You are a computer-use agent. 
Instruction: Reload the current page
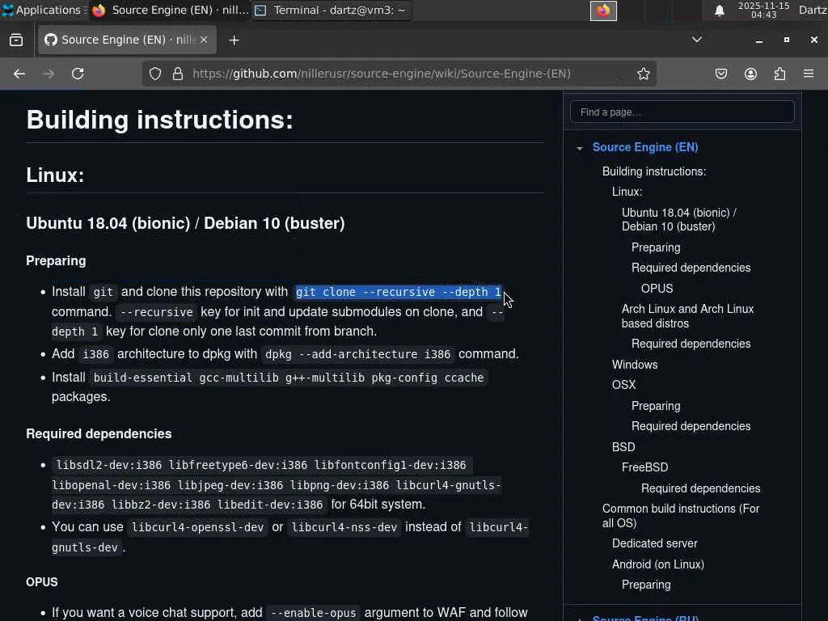[x=78, y=74]
